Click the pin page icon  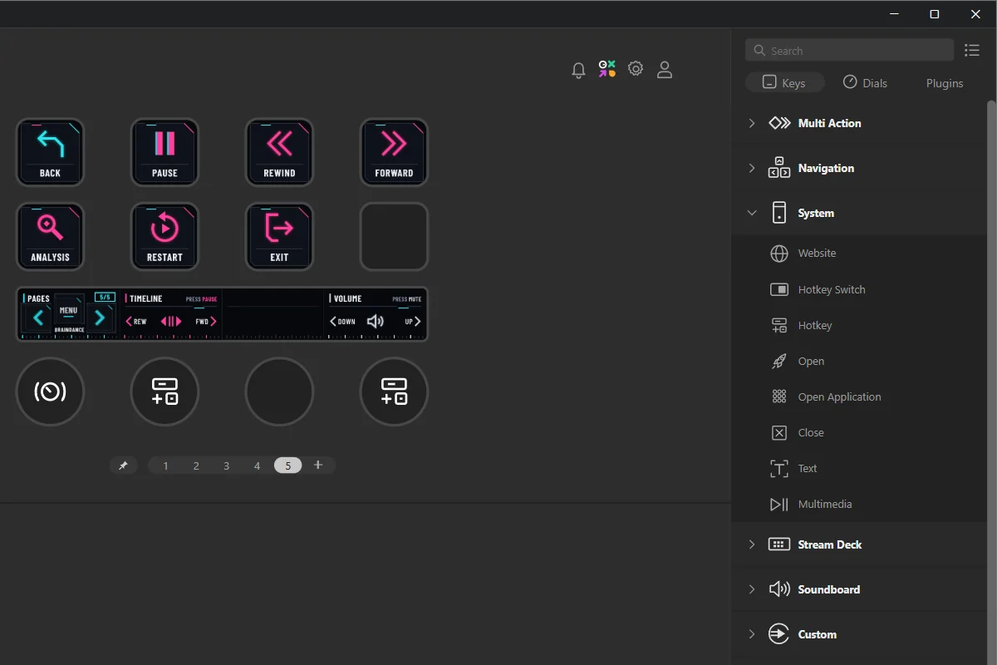tap(123, 465)
